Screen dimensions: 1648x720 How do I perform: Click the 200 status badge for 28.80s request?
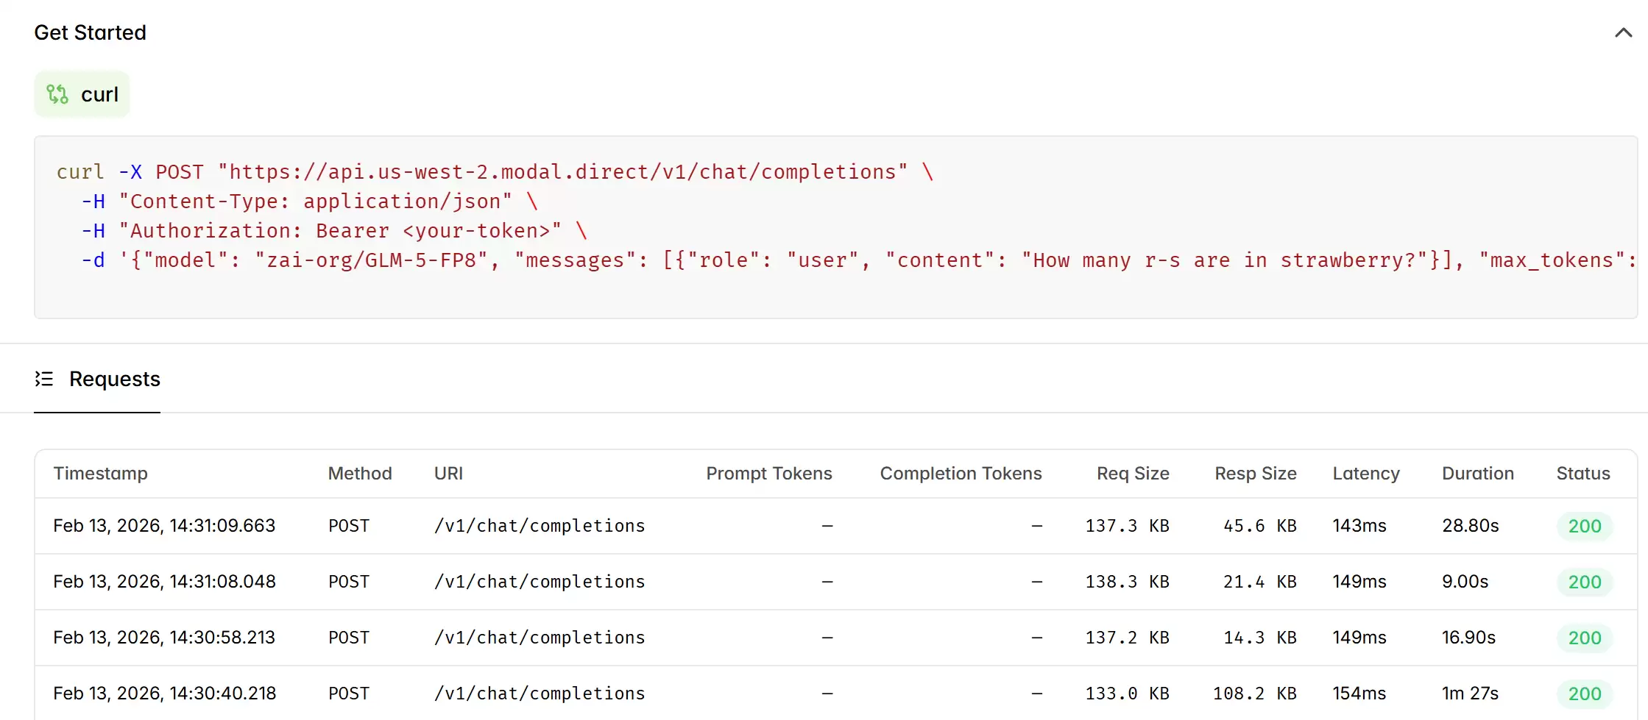[1584, 527]
